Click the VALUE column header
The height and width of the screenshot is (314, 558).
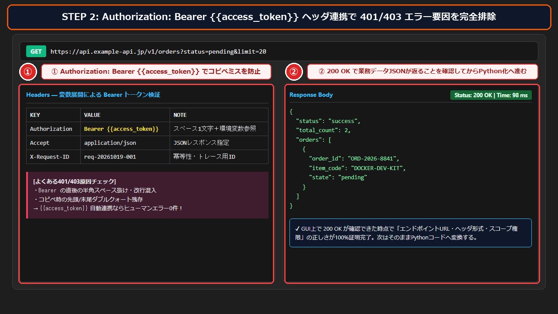125,115
